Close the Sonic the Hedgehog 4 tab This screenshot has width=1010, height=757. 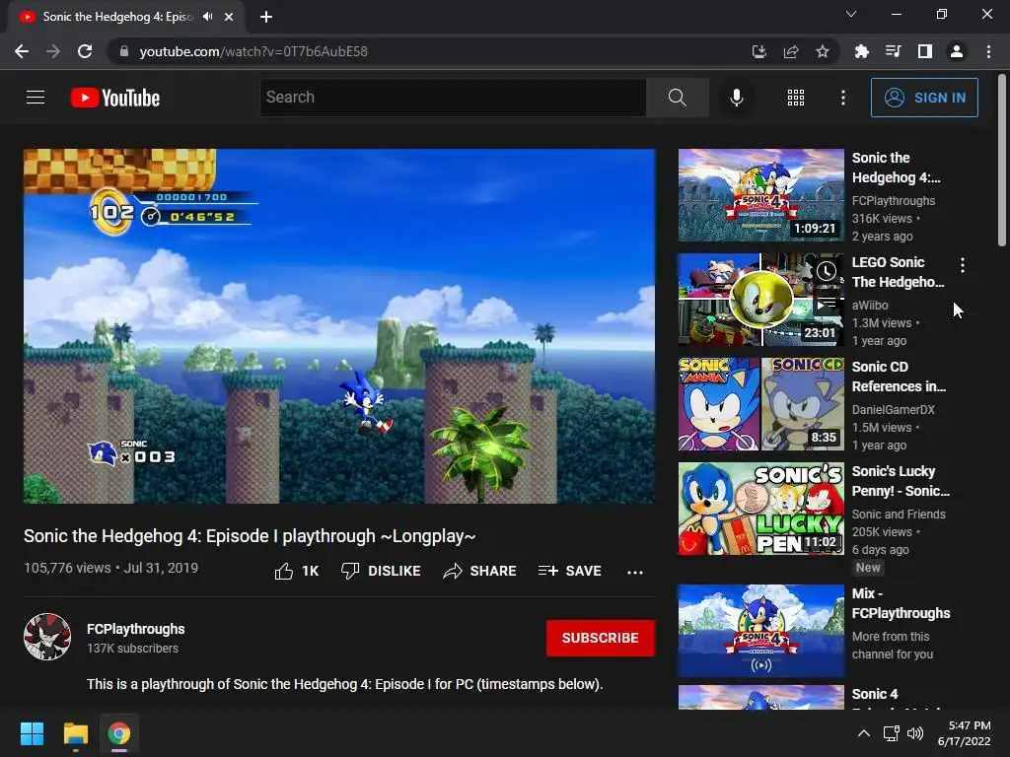tap(229, 17)
